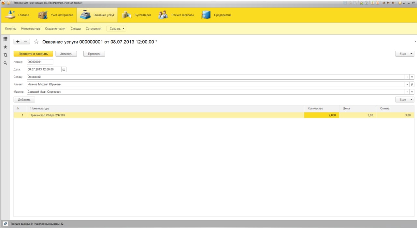This screenshot has width=417, height=228.
Task: Open the Склад record with open button
Action: [412, 77]
